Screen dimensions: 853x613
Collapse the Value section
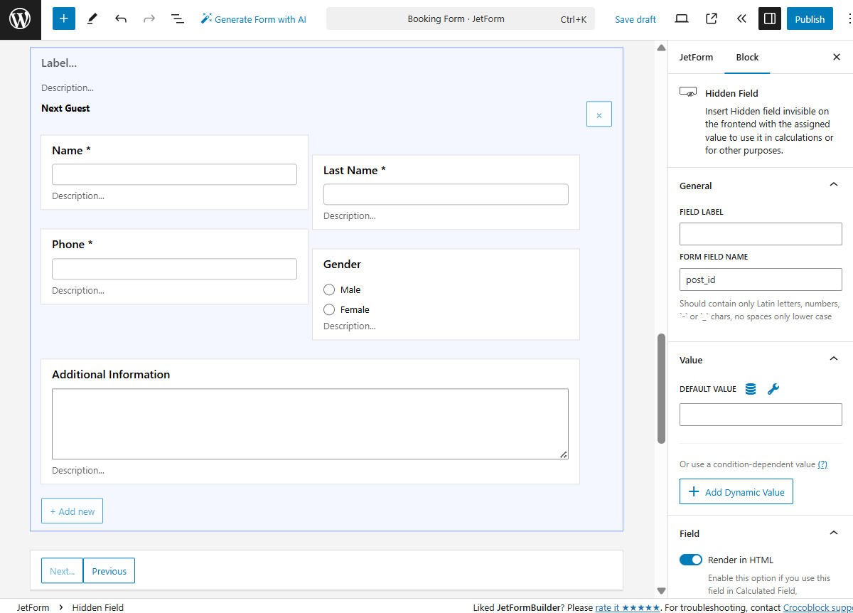833,358
